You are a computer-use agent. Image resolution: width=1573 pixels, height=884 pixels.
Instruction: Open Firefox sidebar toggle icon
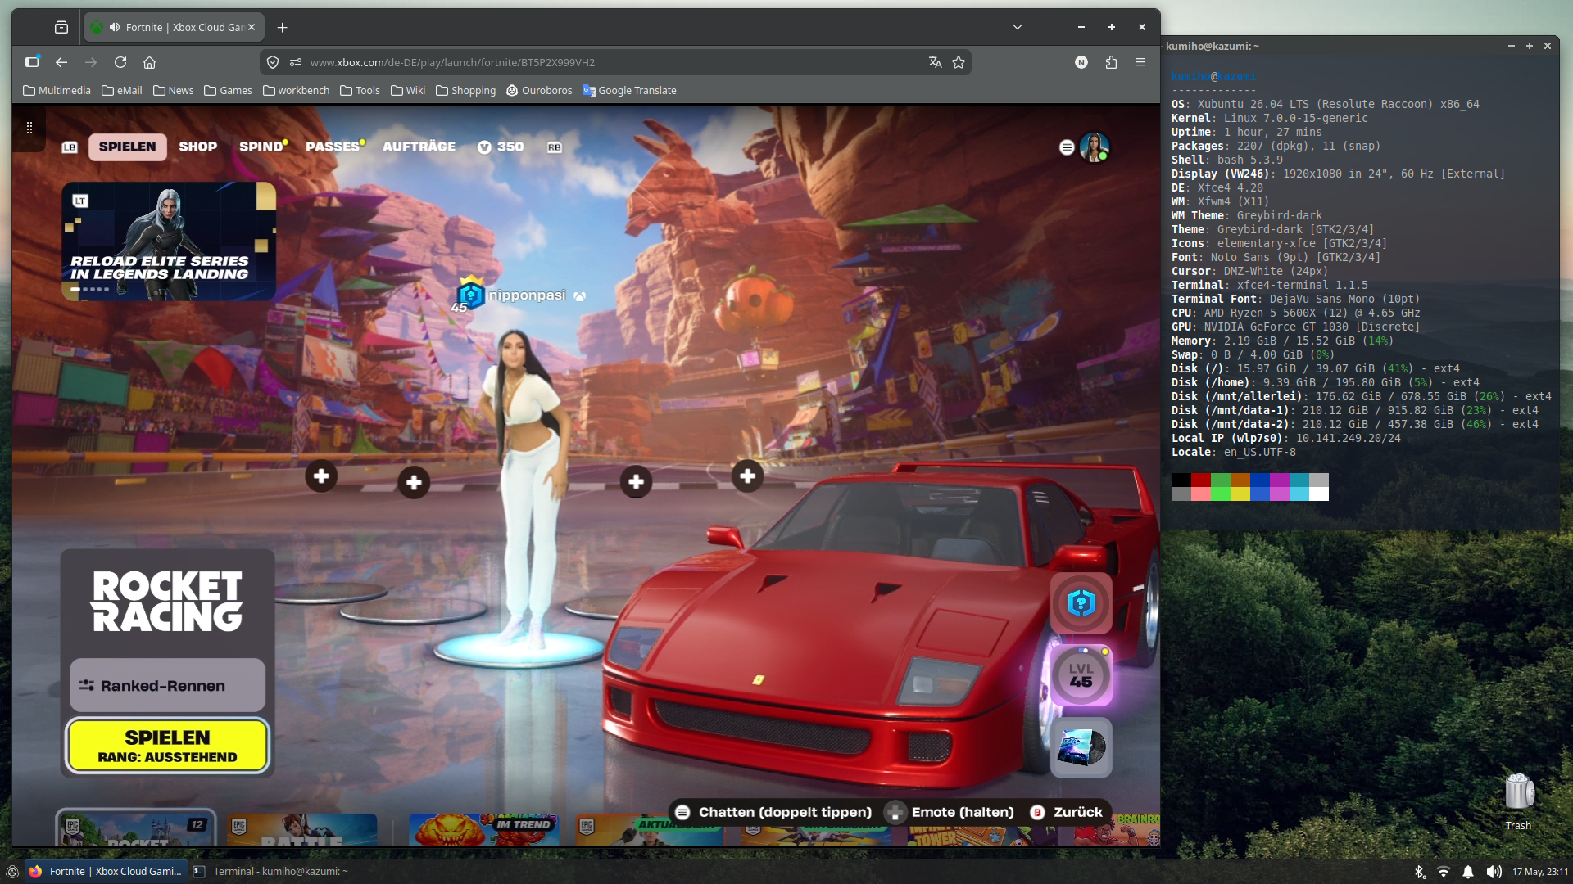click(32, 62)
